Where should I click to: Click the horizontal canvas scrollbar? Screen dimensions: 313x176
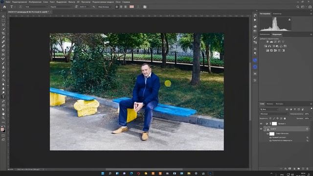(x=144, y=170)
